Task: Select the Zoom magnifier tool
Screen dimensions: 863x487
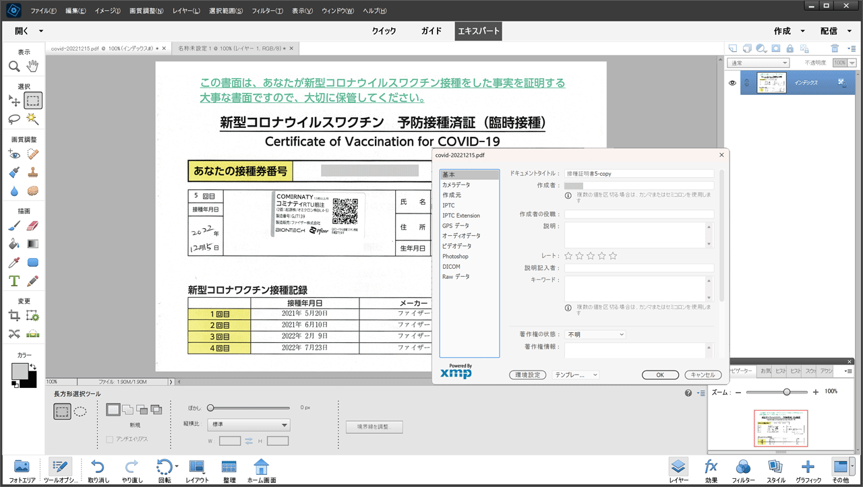Action: (14, 66)
